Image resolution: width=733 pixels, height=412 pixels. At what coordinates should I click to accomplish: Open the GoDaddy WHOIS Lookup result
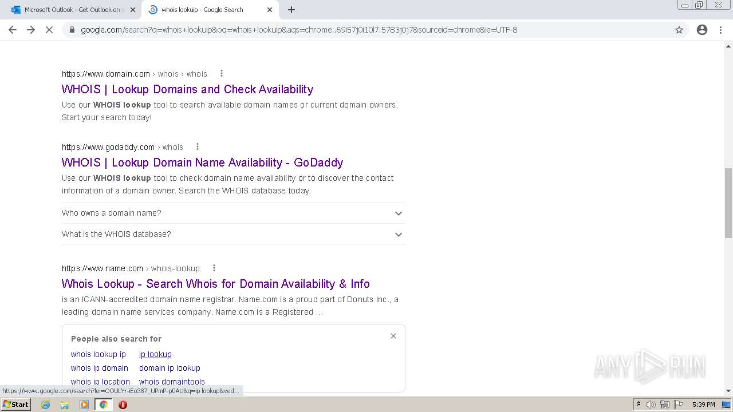tap(202, 163)
